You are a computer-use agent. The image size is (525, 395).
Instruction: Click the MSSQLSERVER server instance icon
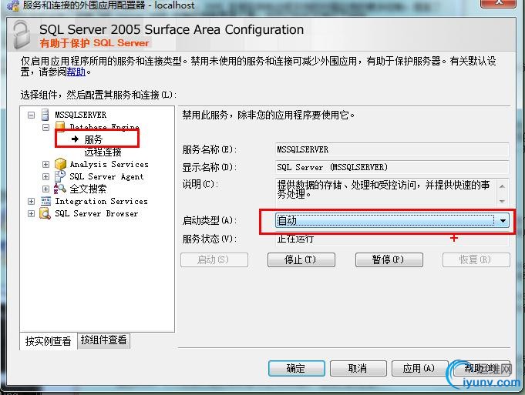pyautogui.click(x=45, y=115)
